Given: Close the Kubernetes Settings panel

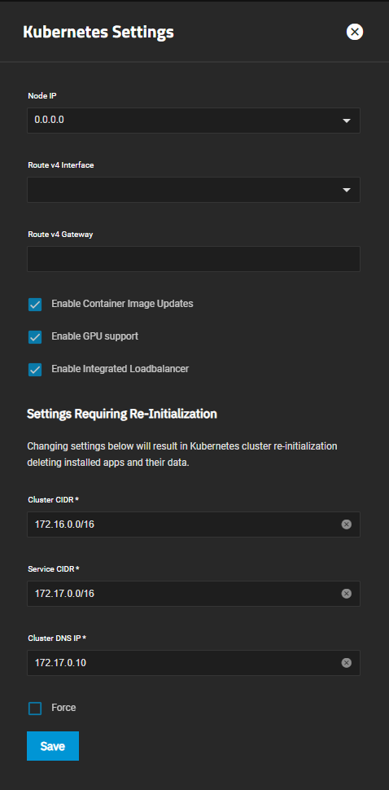Looking at the screenshot, I should 355,33.
